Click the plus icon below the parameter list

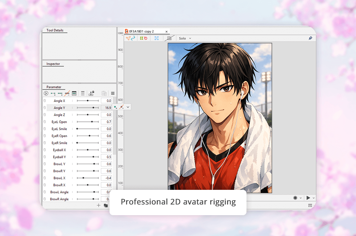(x=98, y=205)
